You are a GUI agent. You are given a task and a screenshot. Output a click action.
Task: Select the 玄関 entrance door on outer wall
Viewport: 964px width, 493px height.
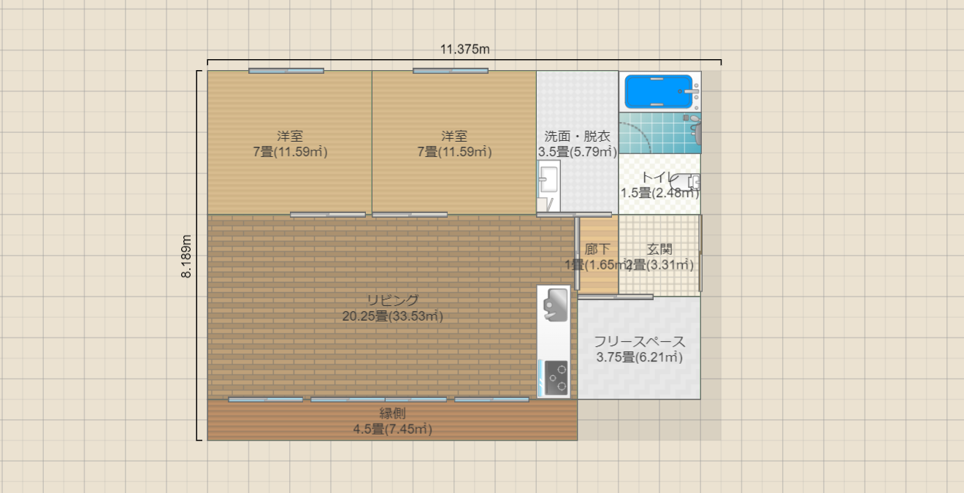[x=700, y=253]
